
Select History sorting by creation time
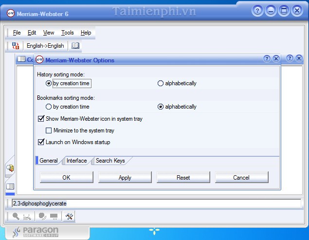click(68, 83)
